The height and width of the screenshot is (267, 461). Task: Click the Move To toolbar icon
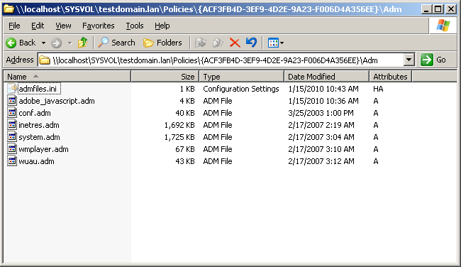pyautogui.click(x=201, y=43)
